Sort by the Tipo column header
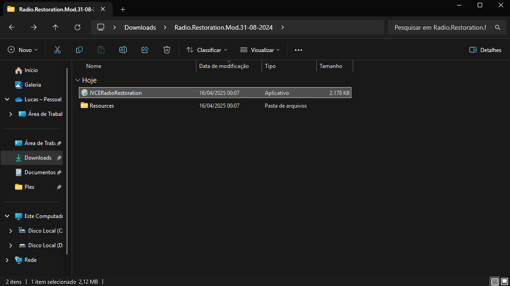The image size is (510, 286). [x=270, y=66]
